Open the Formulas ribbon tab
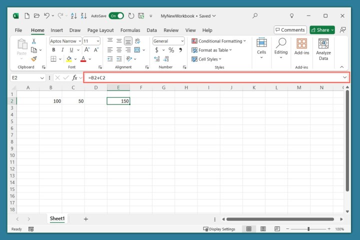The width and height of the screenshot is (360, 240). (130, 30)
